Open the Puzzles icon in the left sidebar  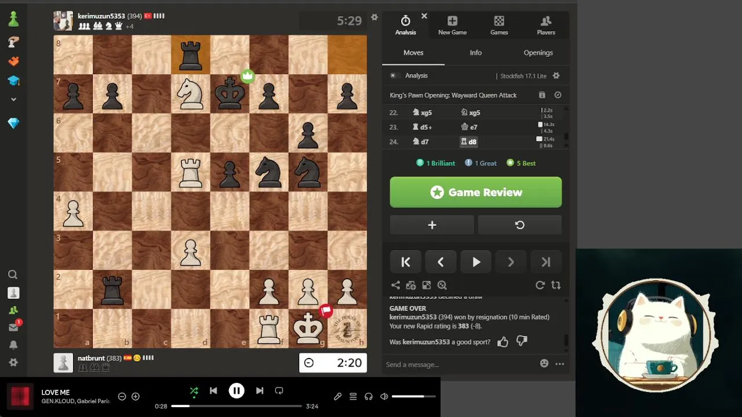point(13,42)
